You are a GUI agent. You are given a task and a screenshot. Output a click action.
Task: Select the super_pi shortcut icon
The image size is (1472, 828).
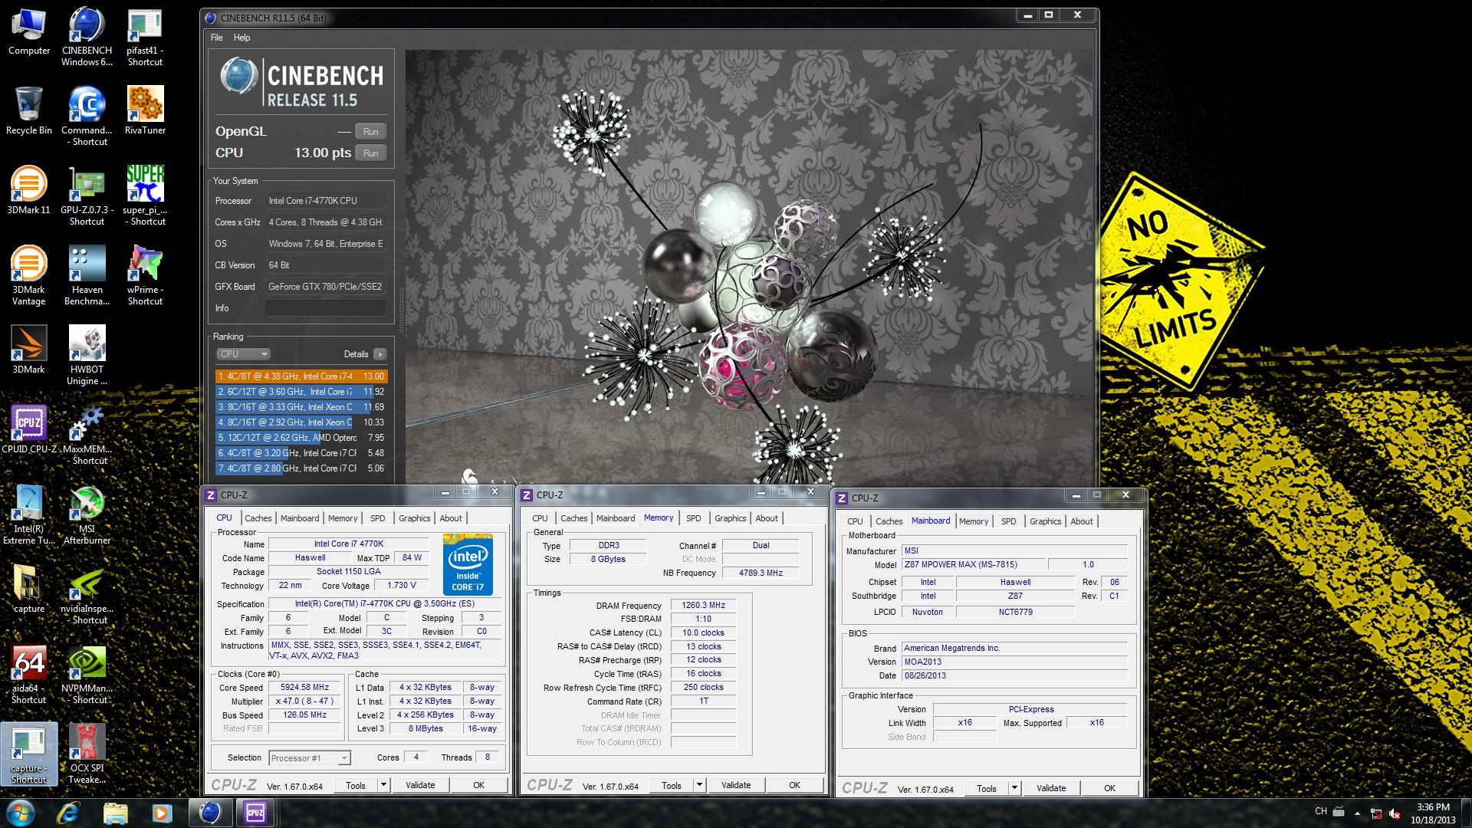pos(145,196)
